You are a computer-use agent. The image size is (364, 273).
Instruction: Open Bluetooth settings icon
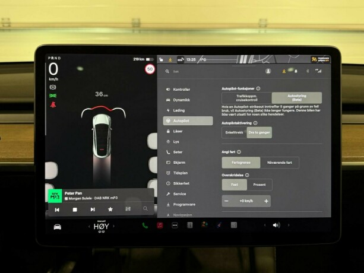(308, 71)
